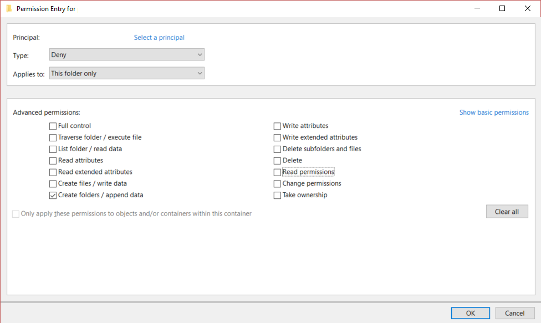
Task: Expand the Applies to dropdown
Action: [x=126, y=73]
